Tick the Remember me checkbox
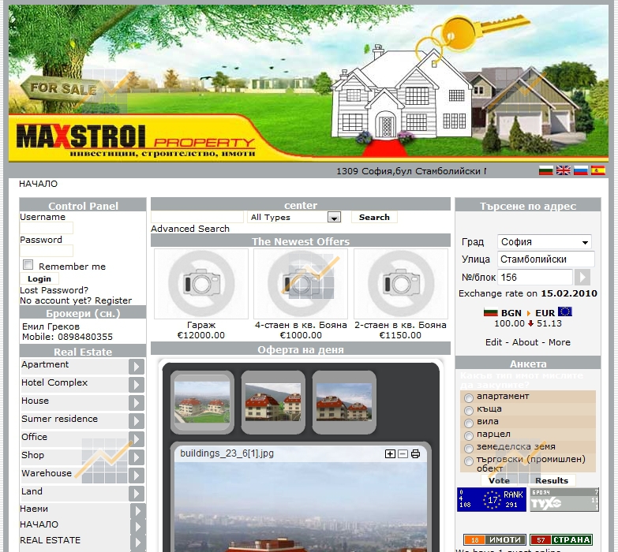 pos(28,265)
